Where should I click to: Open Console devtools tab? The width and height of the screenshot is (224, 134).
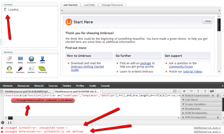tap(105, 86)
